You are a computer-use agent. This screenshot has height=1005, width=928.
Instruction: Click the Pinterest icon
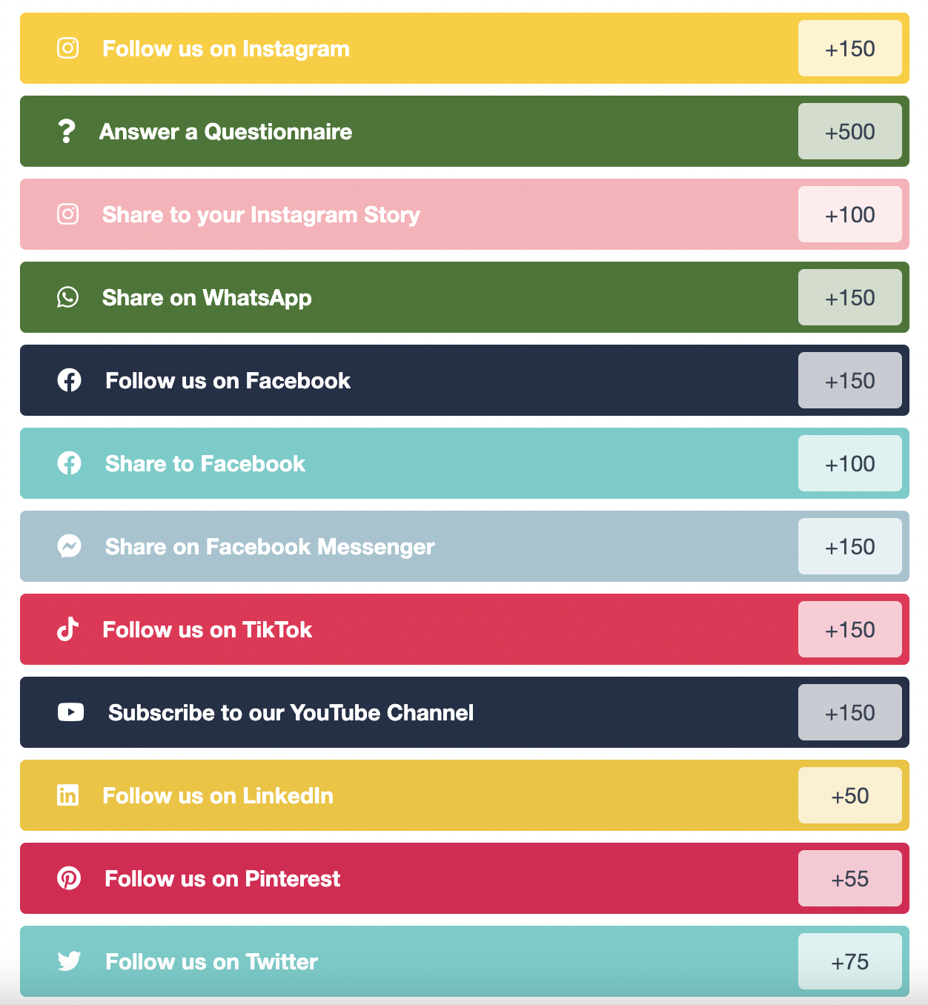pos(69,878)
